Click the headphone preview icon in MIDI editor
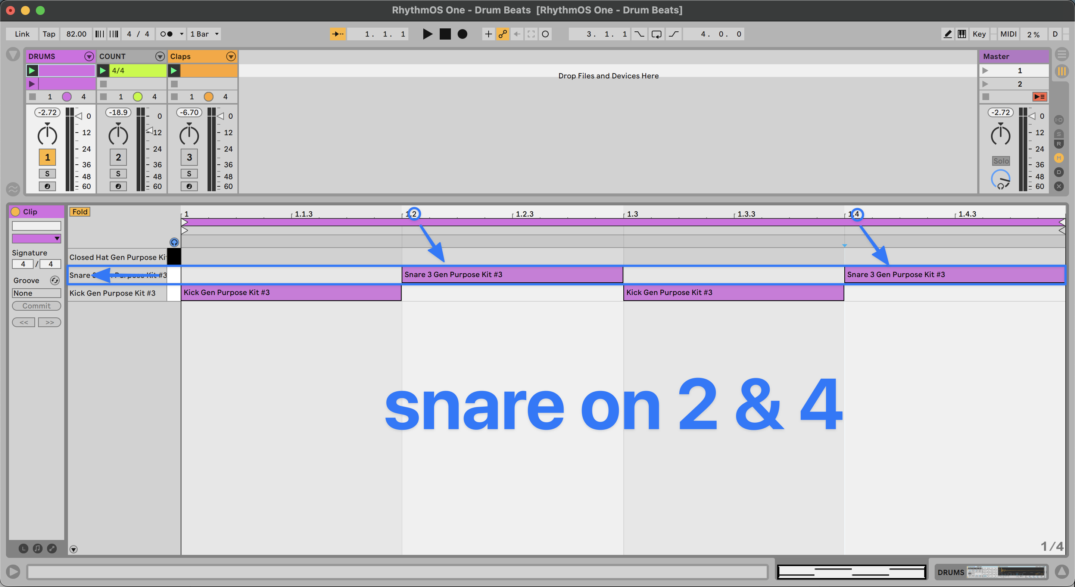 click(174, 242)
